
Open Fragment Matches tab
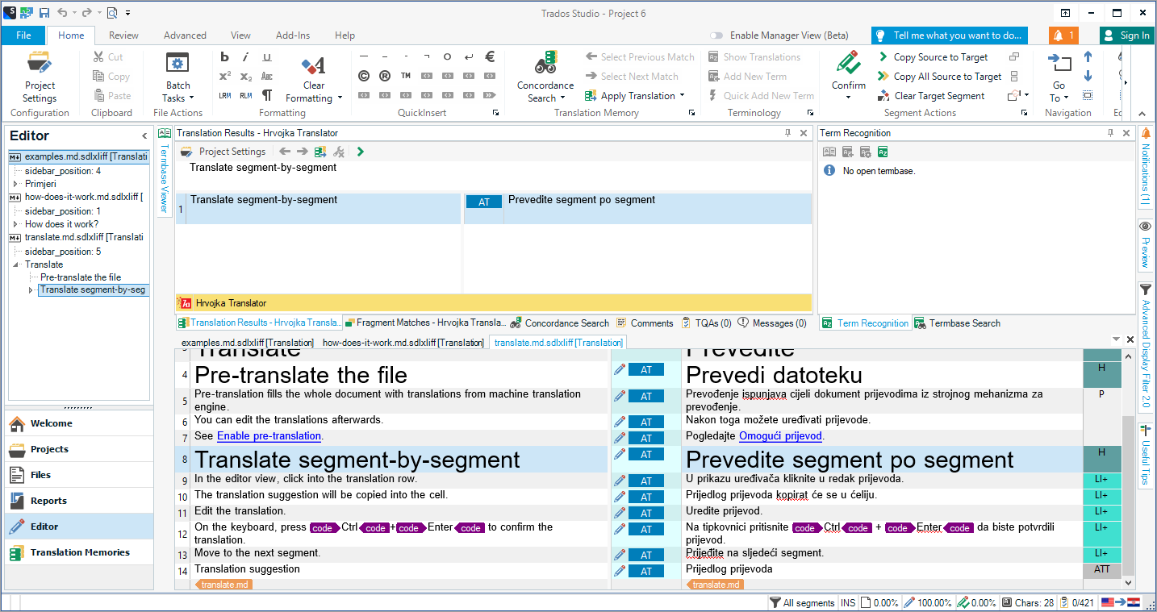[x=424, y=323]
